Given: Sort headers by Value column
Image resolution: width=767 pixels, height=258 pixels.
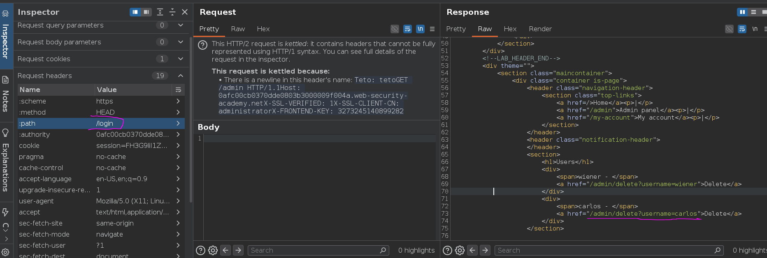Looking at the screenshot, I should (x=133, y=90).
